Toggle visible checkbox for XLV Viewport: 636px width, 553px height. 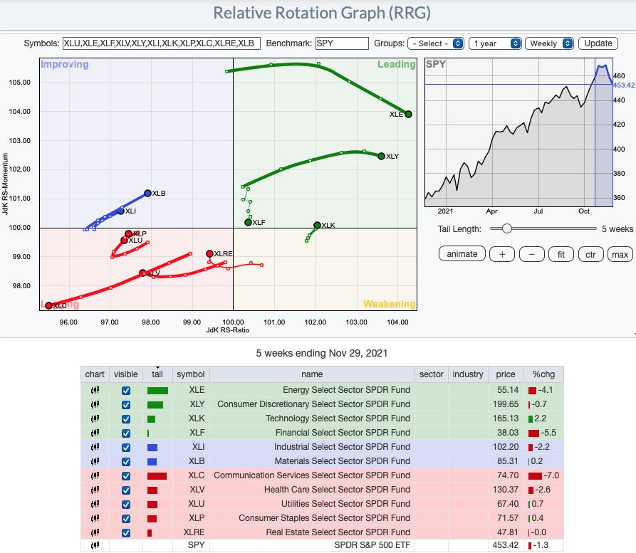pyautogui.click(x=126, y=490)
